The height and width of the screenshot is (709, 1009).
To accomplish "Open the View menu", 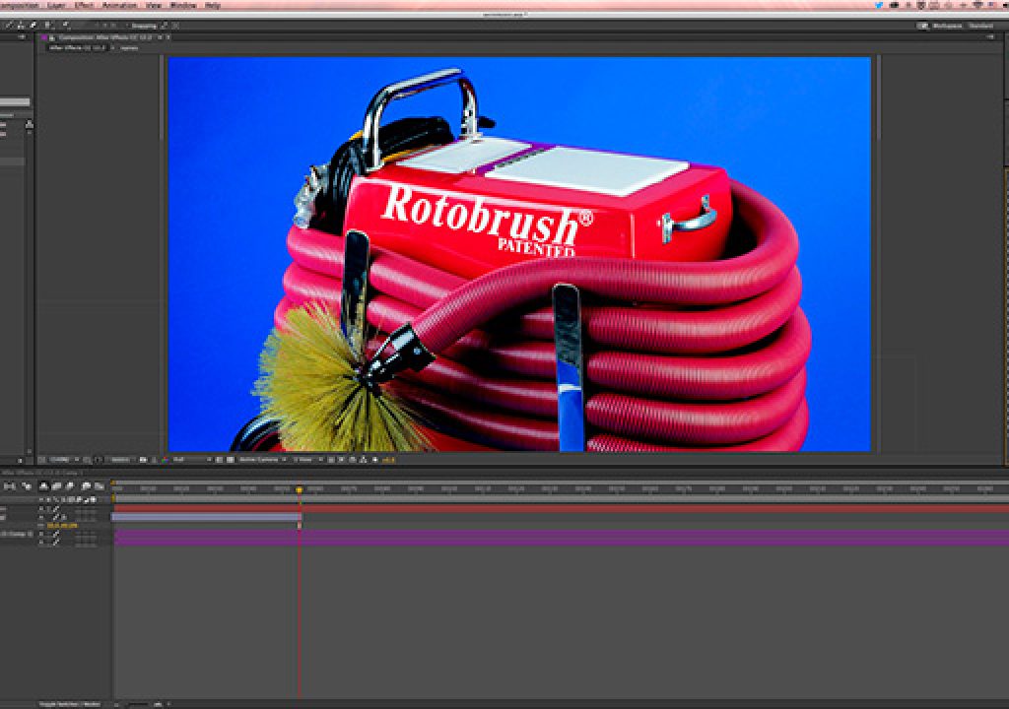I will (154, 5).
